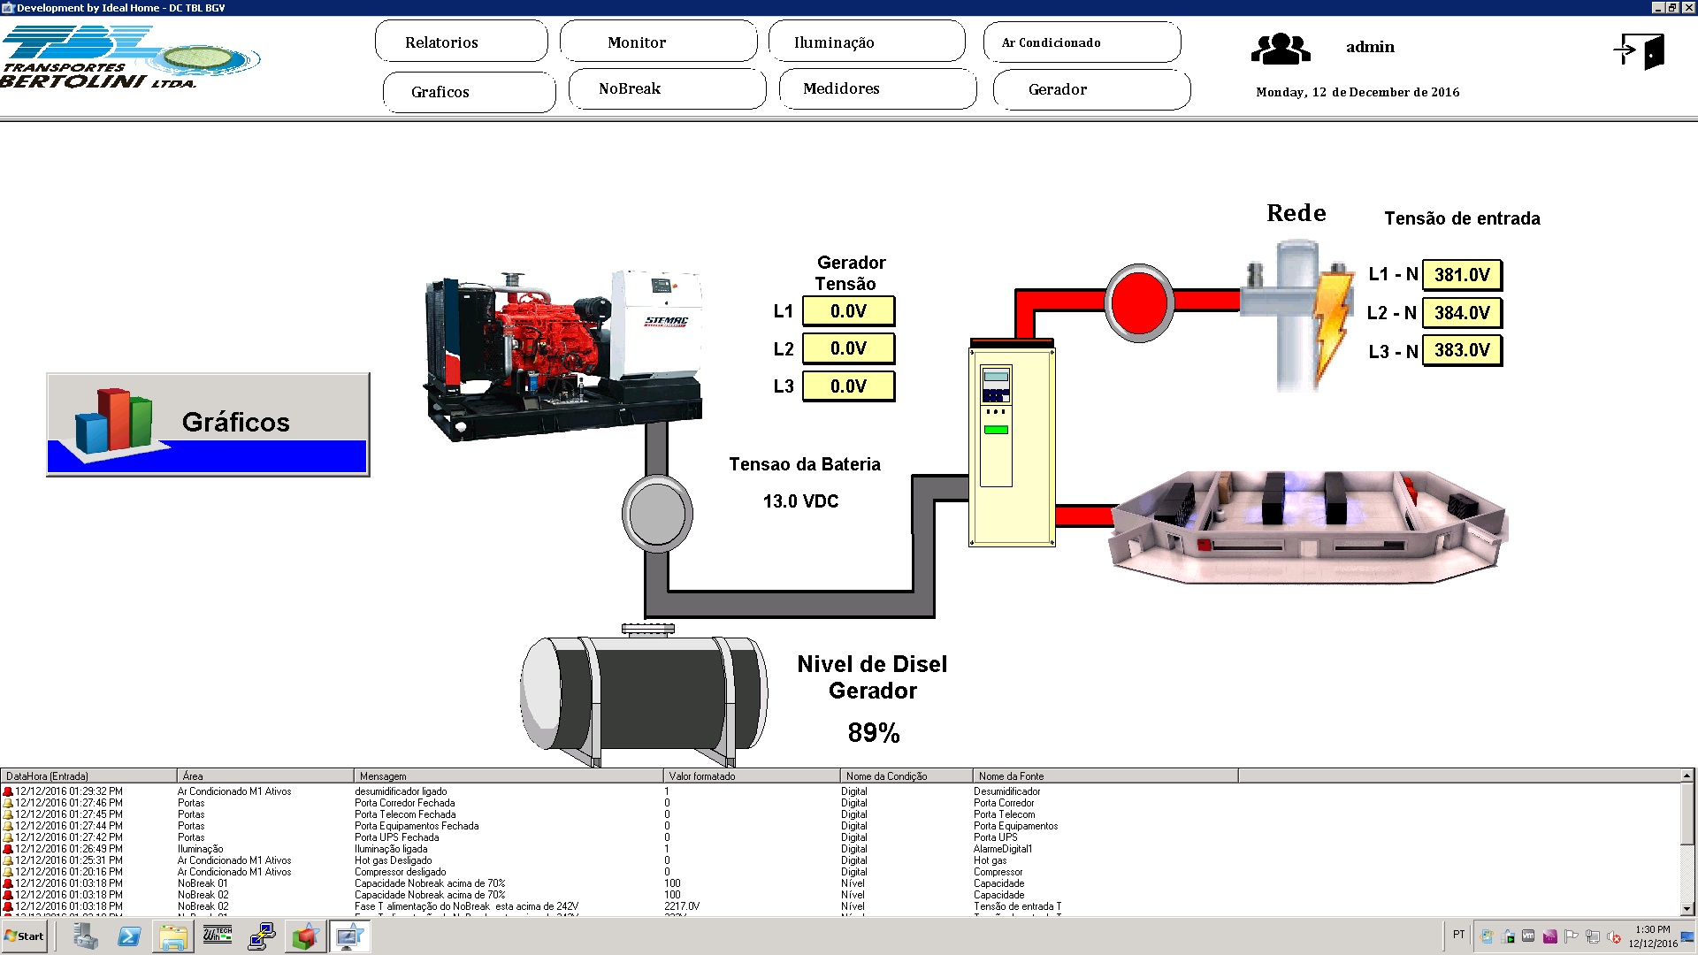The image size is (1698, 955).
Task: Click the lightning bolt mains icon
Action: coord(1332,325)
